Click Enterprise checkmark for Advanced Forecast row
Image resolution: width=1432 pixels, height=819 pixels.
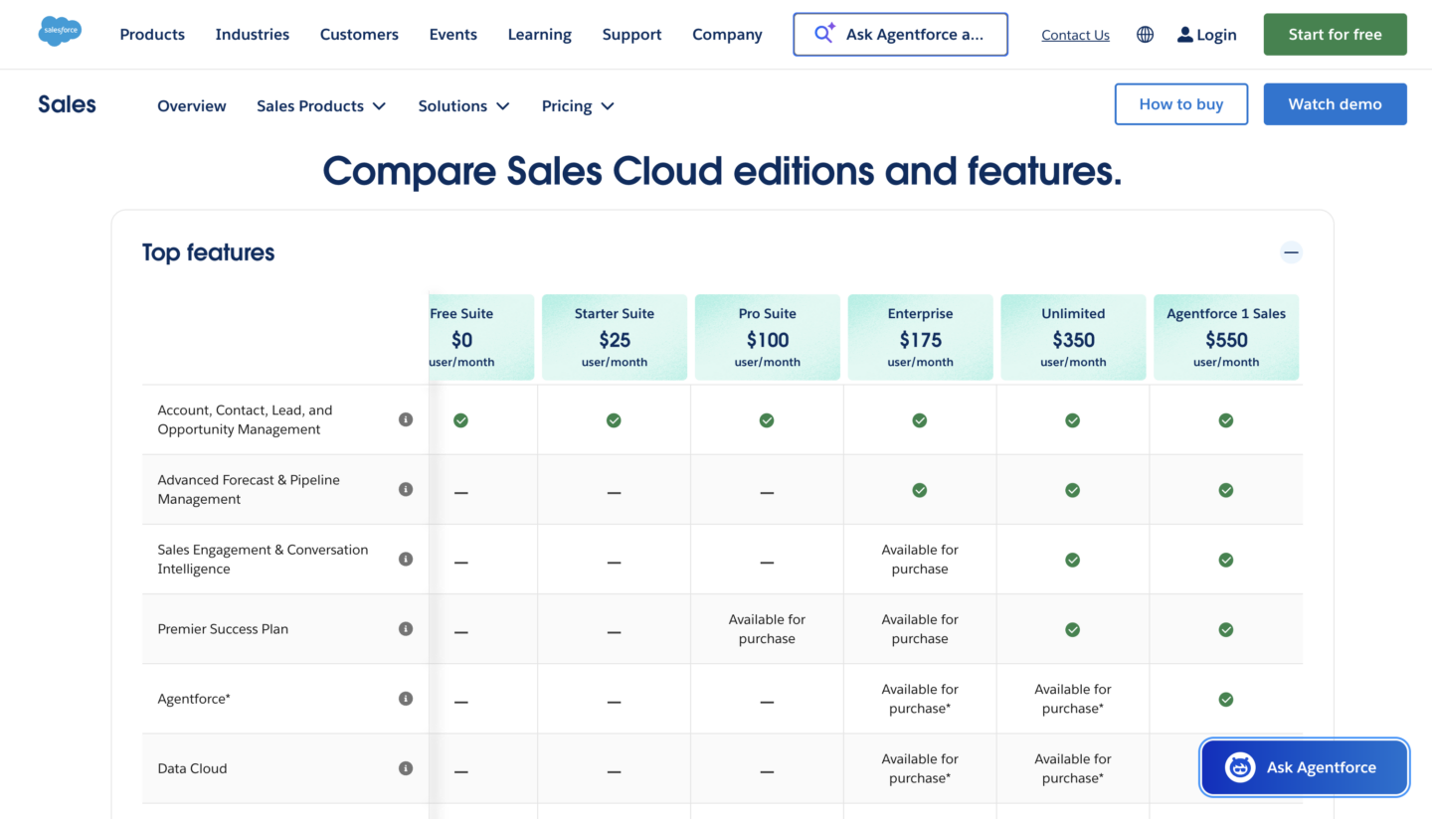[920, 490]
